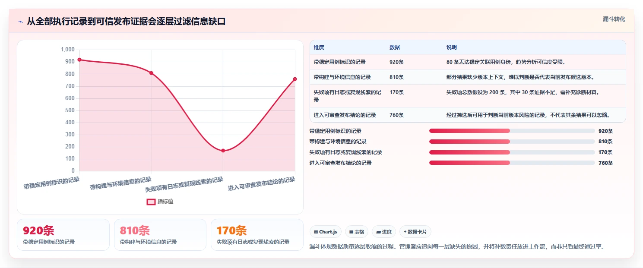Toggle the 指标值 legend swatch
This screenshot has height=268, width=643.
point(151,202)
